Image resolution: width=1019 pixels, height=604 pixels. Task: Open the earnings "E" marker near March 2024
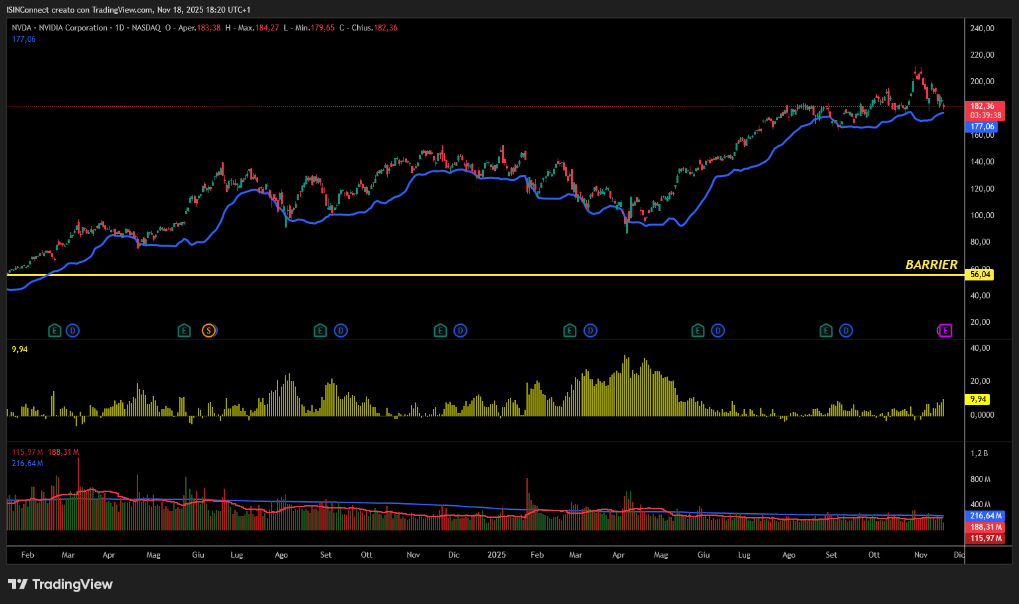55,330
